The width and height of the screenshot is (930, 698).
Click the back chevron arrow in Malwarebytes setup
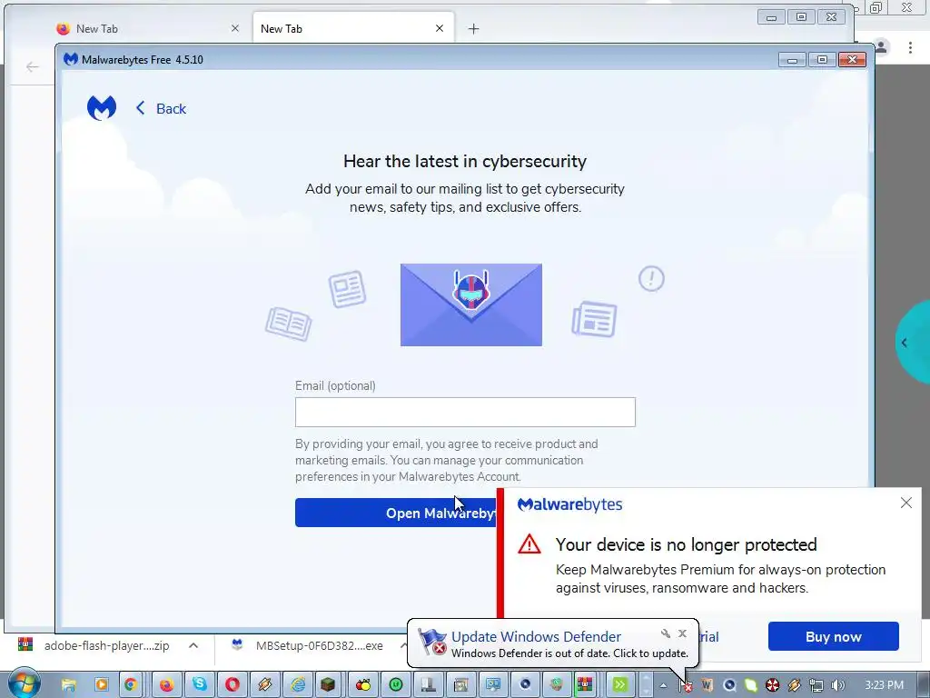141,108
